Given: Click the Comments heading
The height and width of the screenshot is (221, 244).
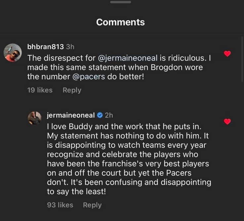Looking at the screenshot, I should 120,22.
